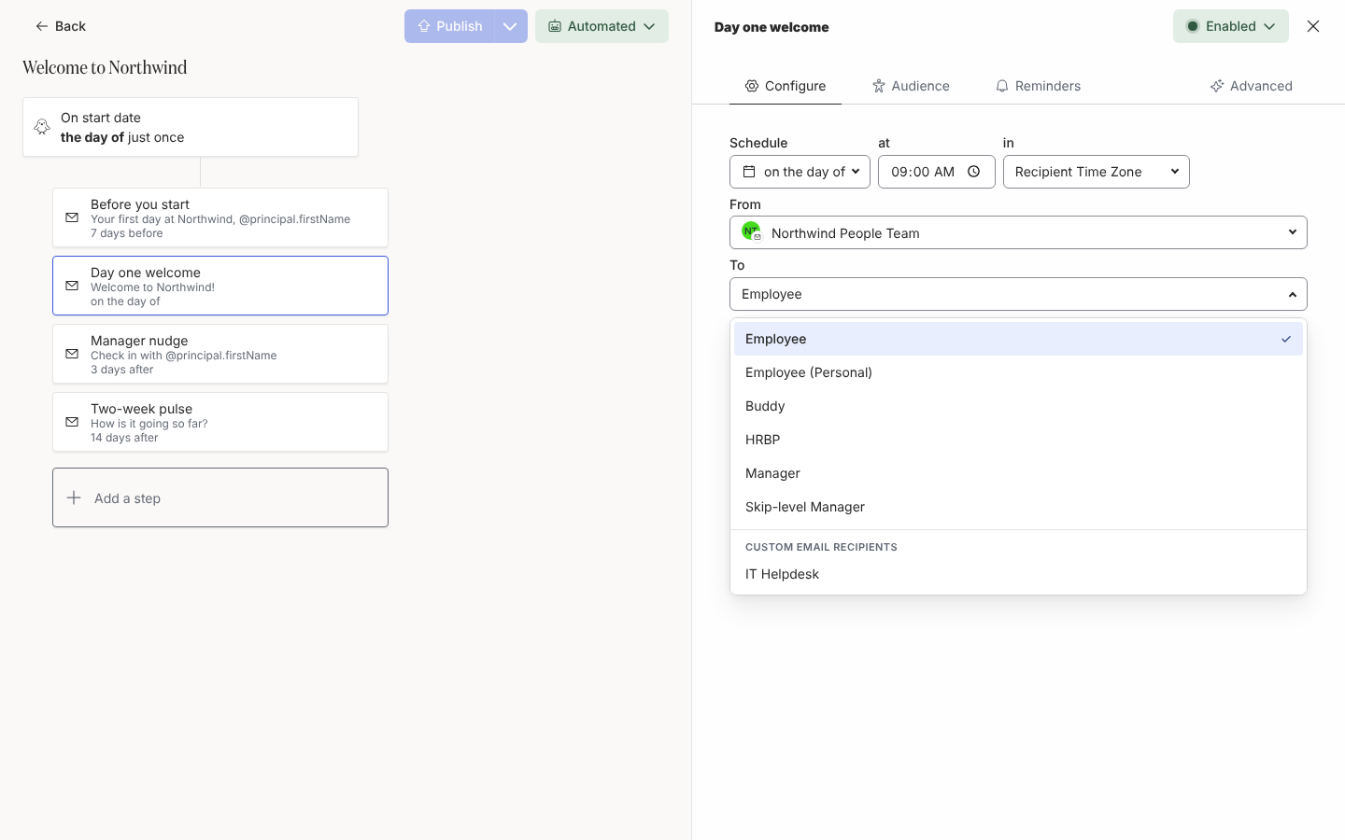Select Manager from the recipient list

(x=1018, y=473)
